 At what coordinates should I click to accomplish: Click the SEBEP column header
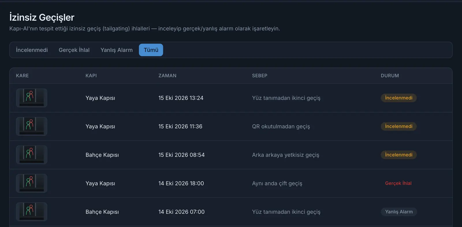[x=260, y=76]
